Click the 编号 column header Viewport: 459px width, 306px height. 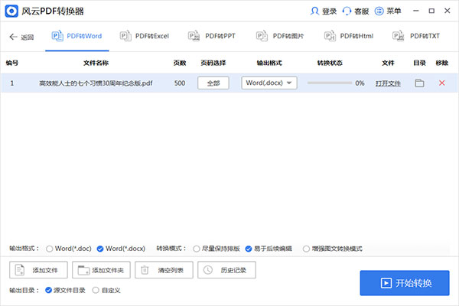click(12, 63)
